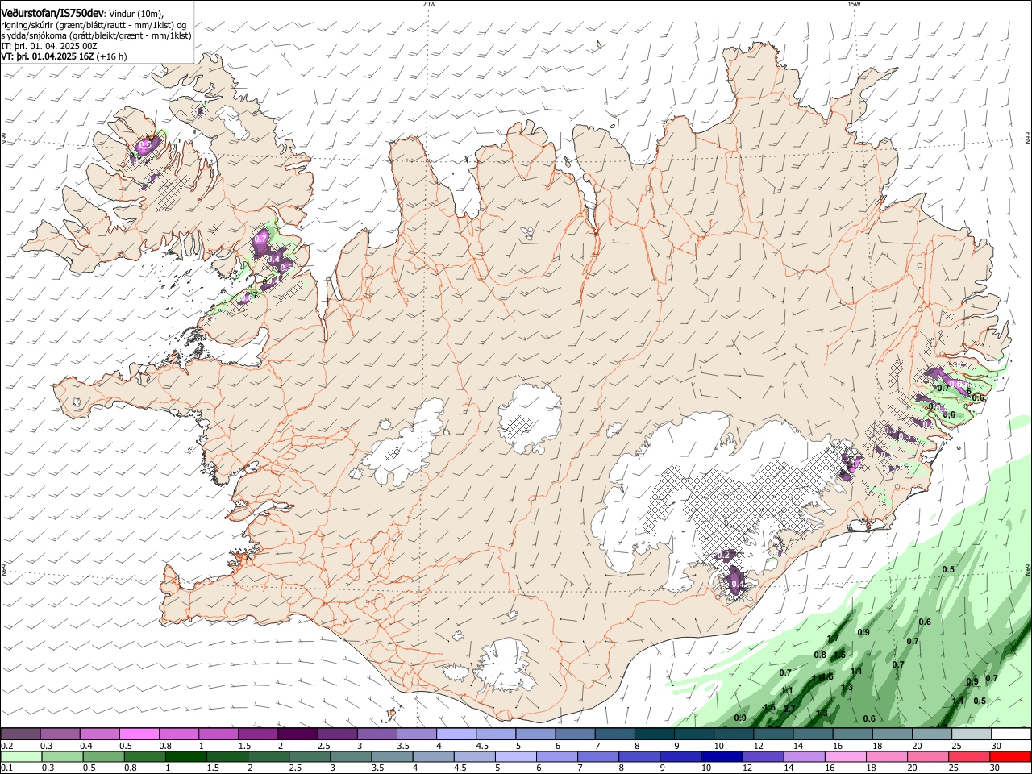This screenshot has height=774, width=1032.
Task: Select the crimson swatch labeled 25 in lower legend
Action: point(967,756)
